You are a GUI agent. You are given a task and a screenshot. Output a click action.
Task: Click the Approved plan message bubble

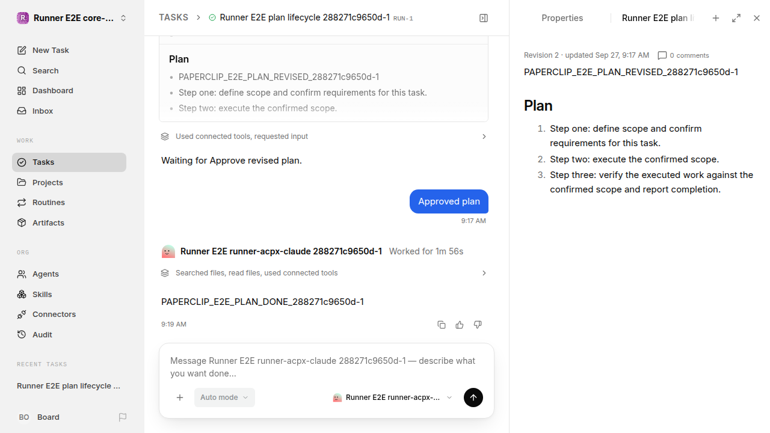pos(449,201)
